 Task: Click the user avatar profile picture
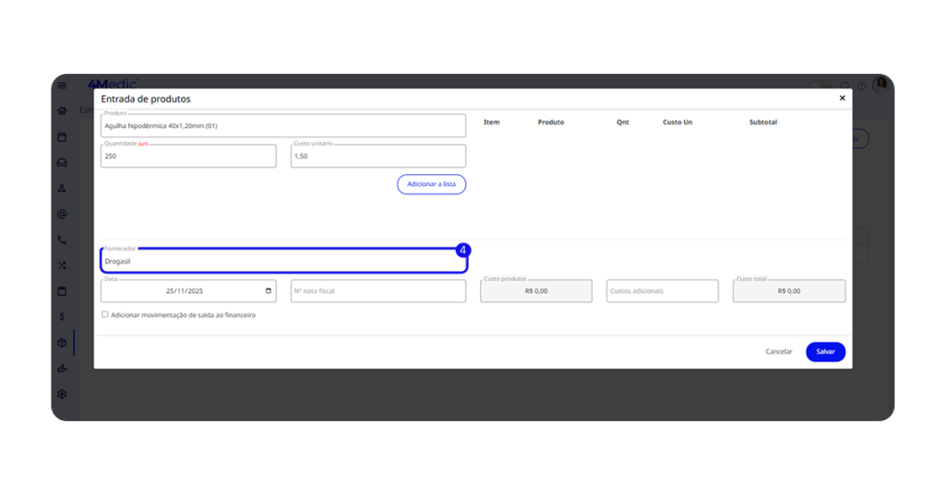pos(880,85)
